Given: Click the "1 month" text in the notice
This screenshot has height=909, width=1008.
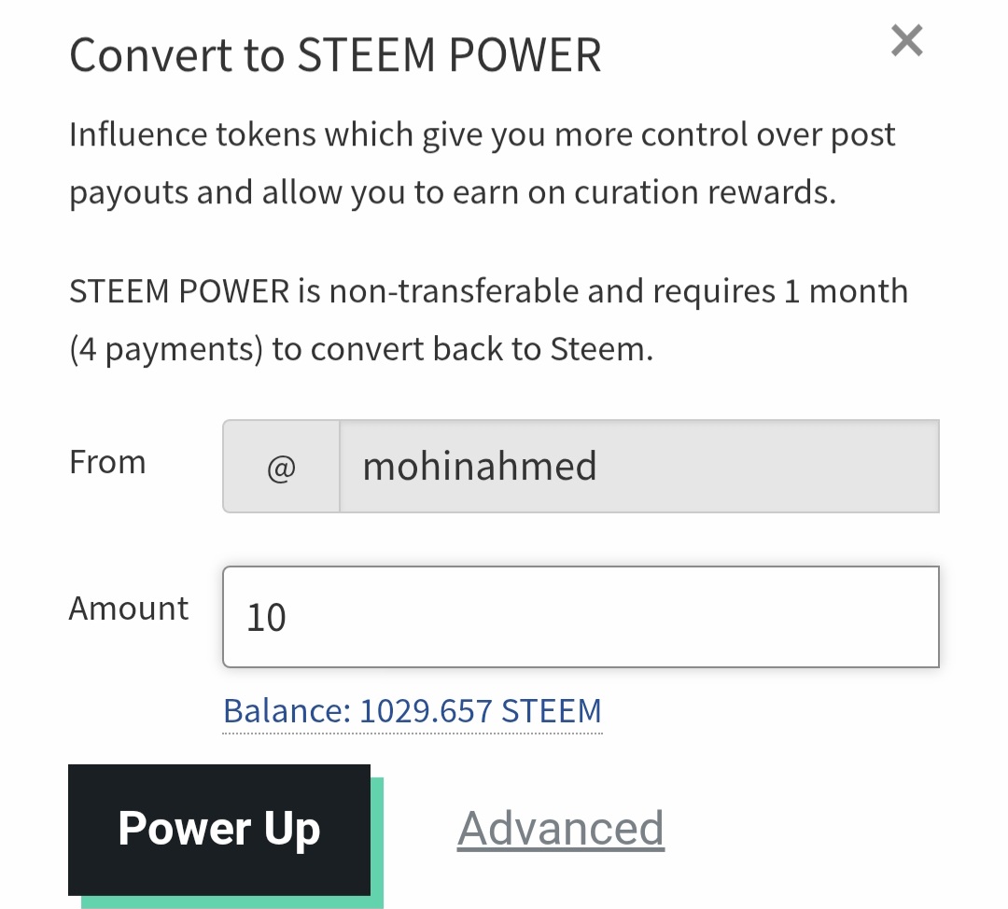Looking at the screenshot, I should click(846, 291).
